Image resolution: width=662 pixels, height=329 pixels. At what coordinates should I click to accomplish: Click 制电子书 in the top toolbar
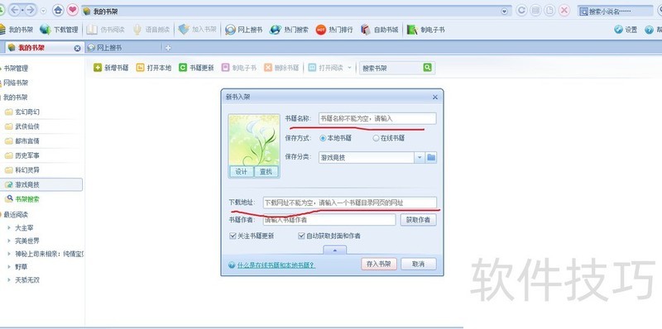coord(425,30)
